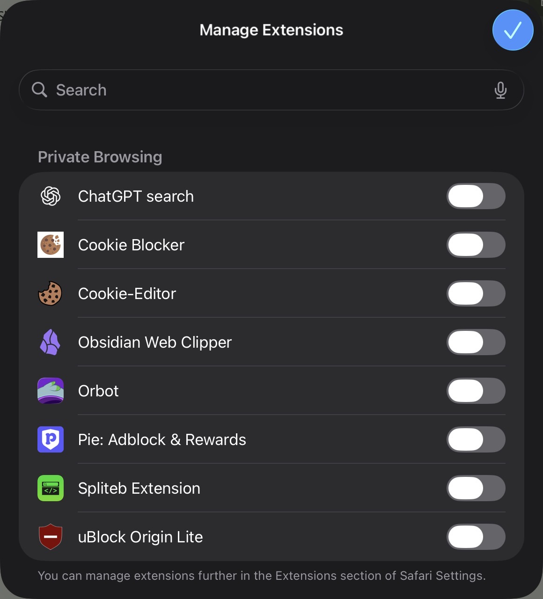This screenshot has width=543, height=599.
Task: Tap the Pie Adblock shield icon
Action: point(51,439)
